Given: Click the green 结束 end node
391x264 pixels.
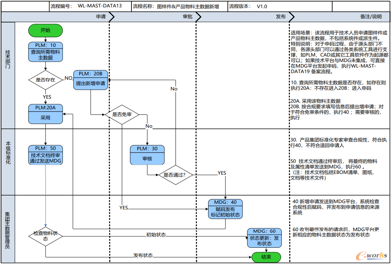Looking at the screenshot, I should (266, 257).
